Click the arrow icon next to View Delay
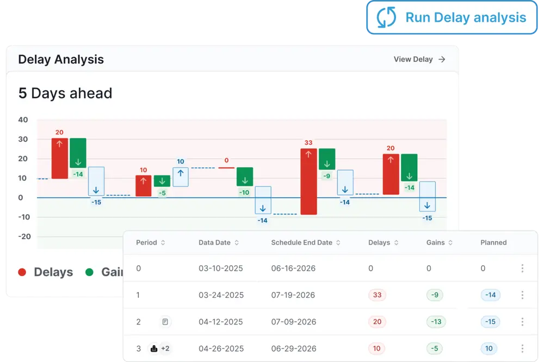 [442, 59]
